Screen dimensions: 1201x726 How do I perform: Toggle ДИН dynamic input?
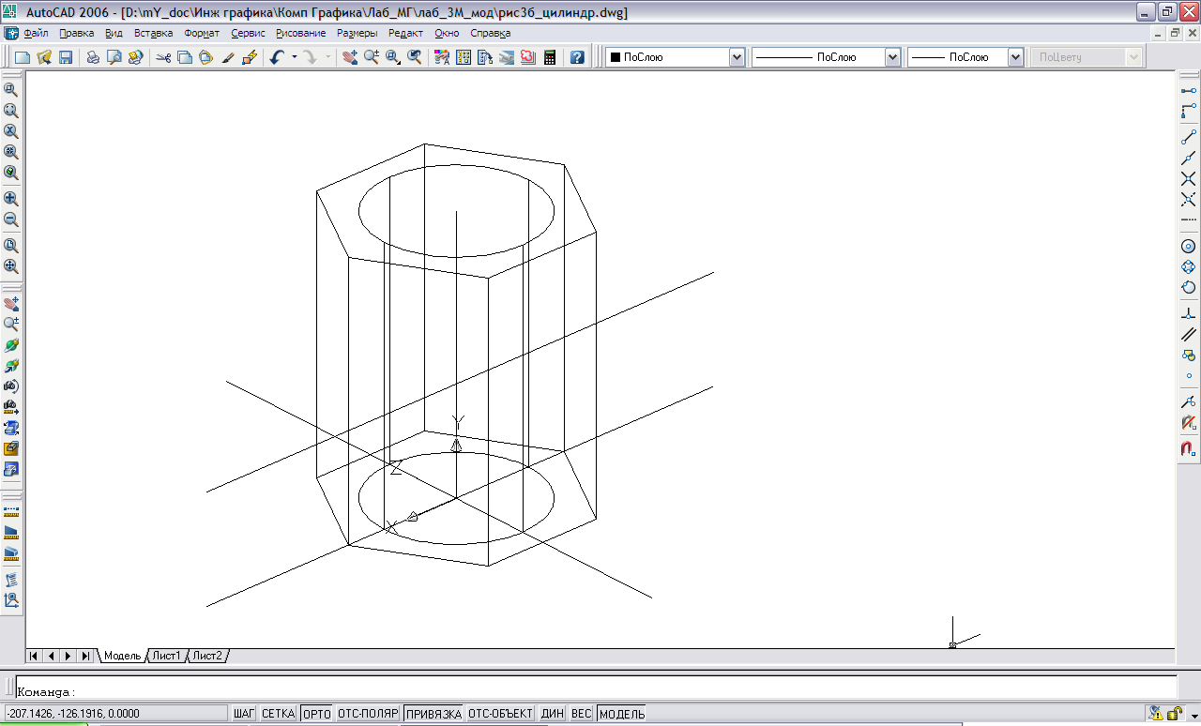pyautogui.click(x=553, y=714)
